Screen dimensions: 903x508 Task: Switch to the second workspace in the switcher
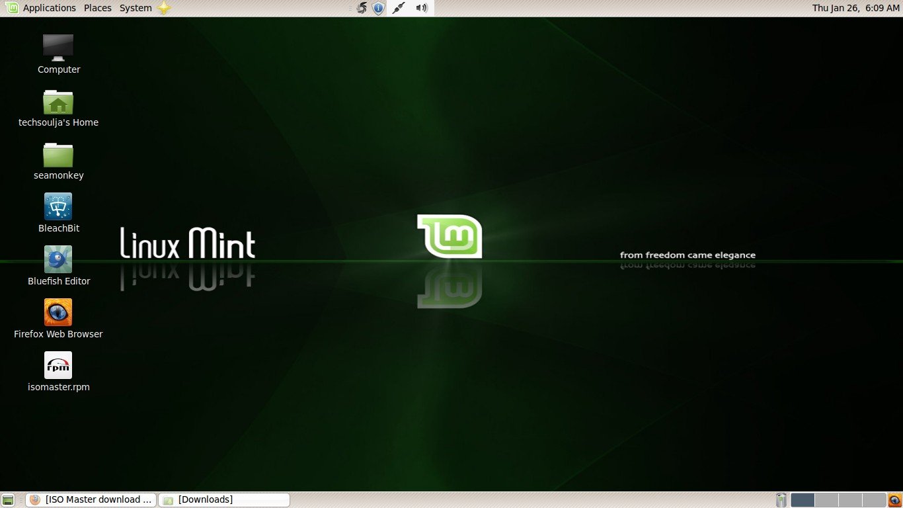point(825,500)
